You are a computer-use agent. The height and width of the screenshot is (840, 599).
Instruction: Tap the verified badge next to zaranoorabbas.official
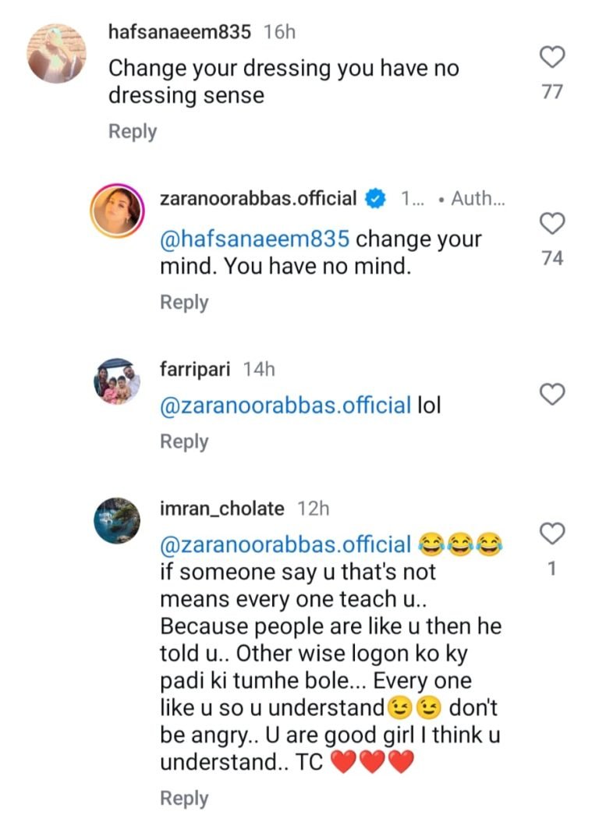point(376,199)
